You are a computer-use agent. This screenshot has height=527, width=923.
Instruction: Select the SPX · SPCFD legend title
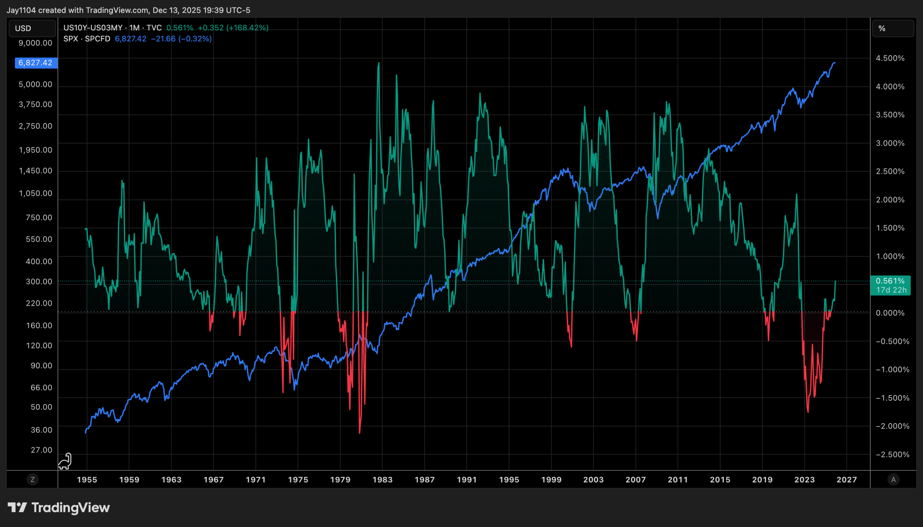(87, 39)
